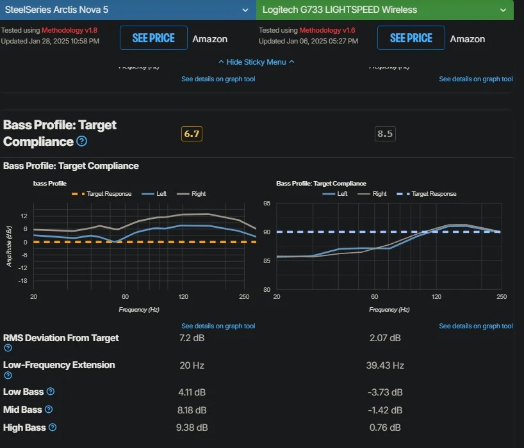This screenshot has width=524, height=448.
Task: Click SEE PRICE button for SteelSeries
Action: tap(154, 38)
